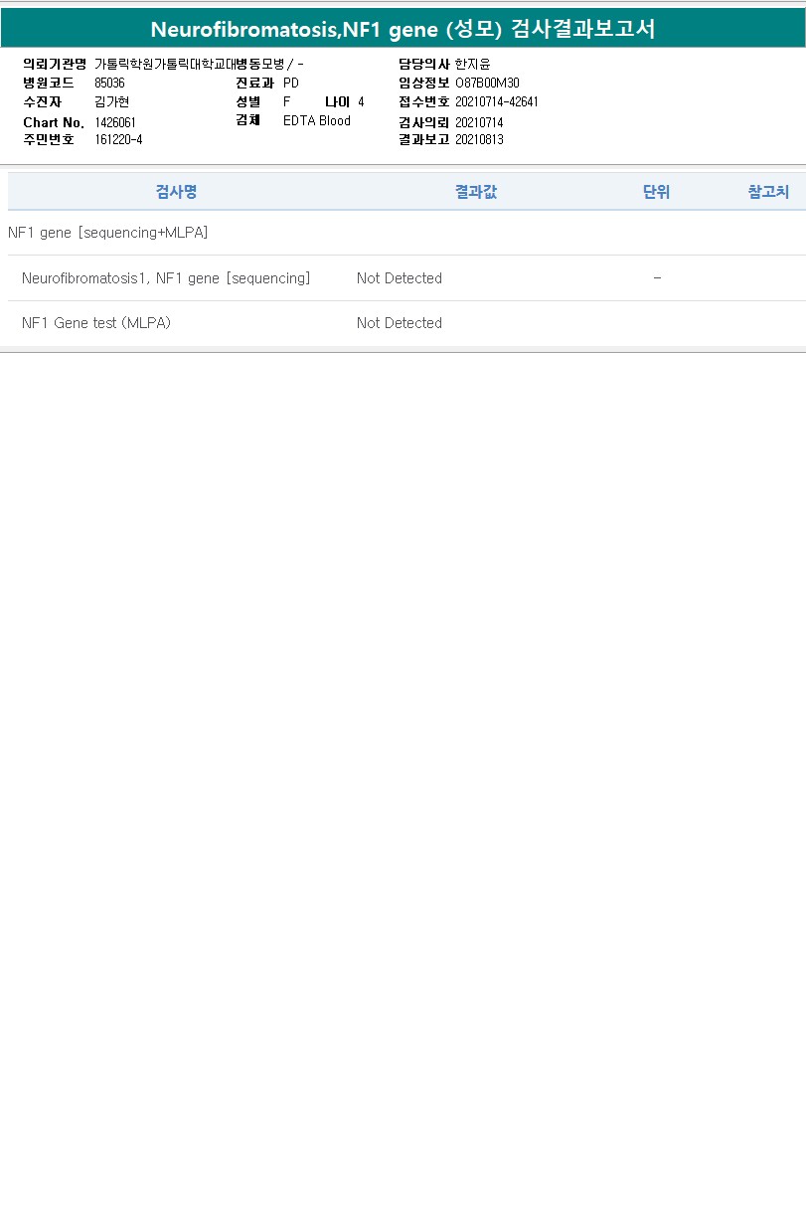Select the 참고치 column header
This screenshot has height=1223, width=806.
click(x=768, y=192)
